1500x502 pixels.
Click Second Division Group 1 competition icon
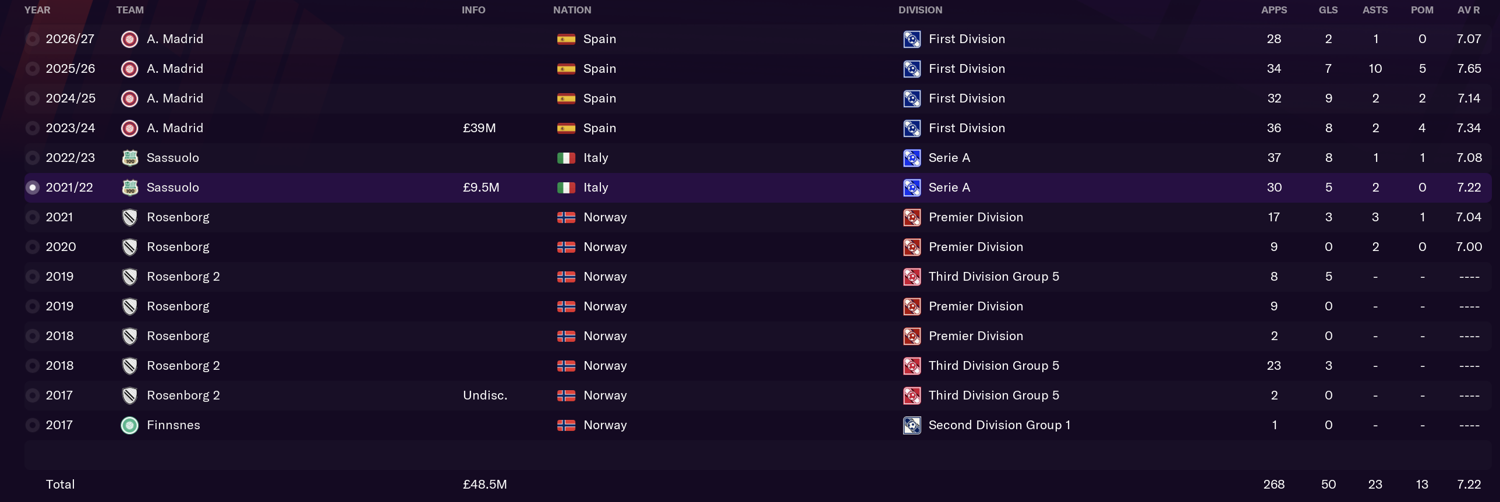coord(912,425)
